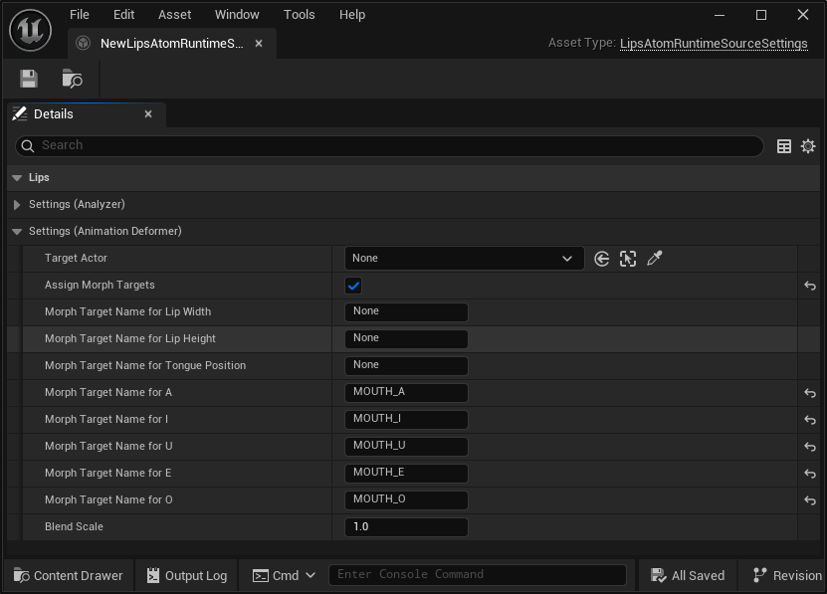Click the Use Selected arrow icon for Target Actor

tap(601, 259)
